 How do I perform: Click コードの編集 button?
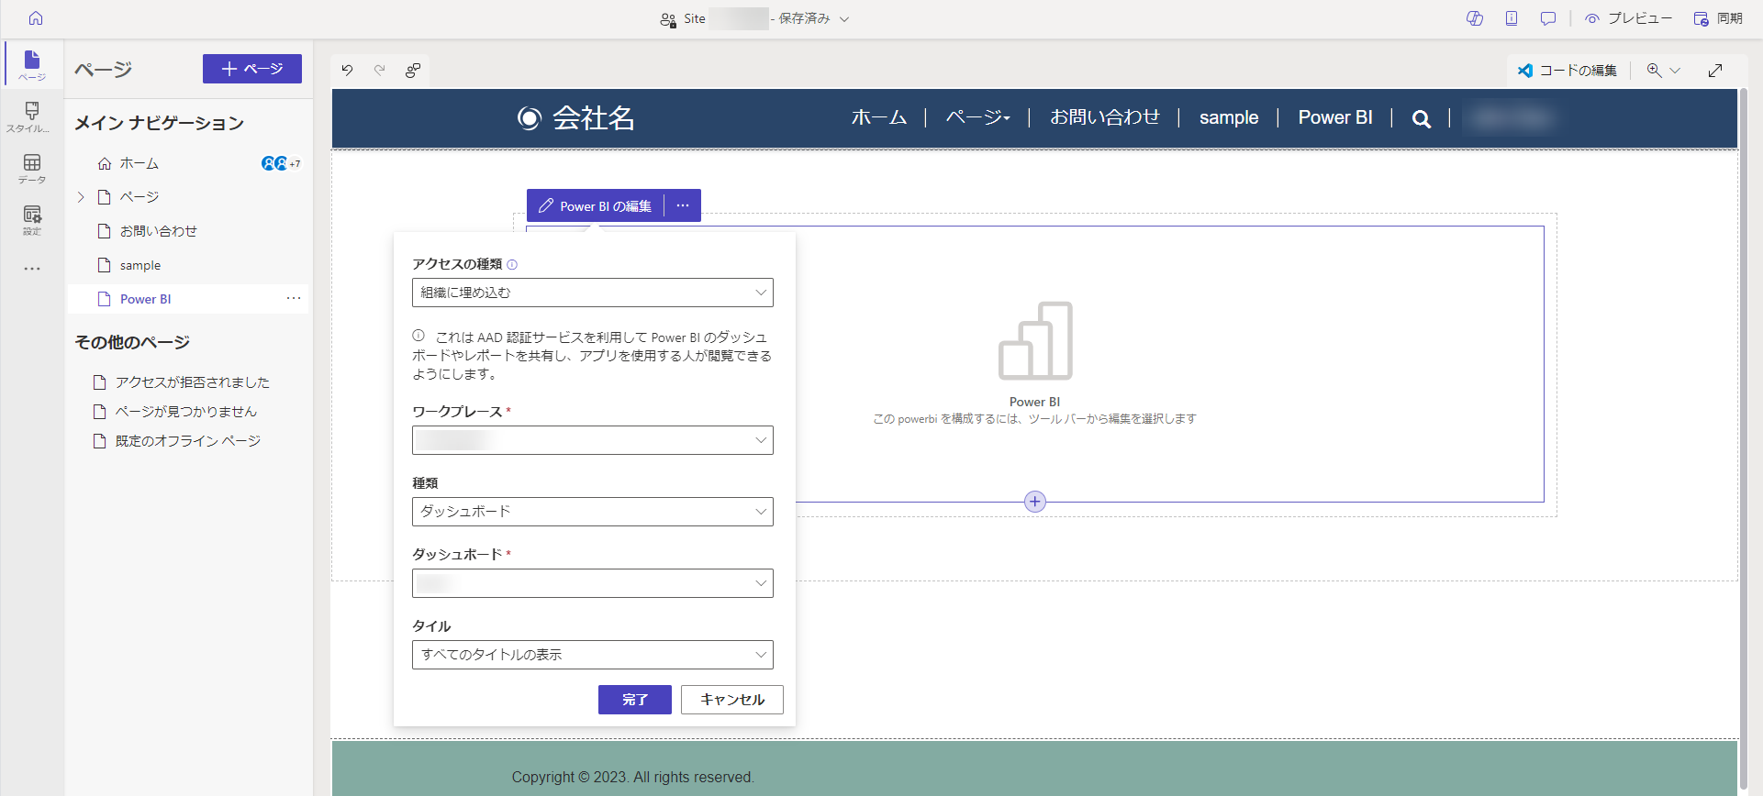pyautogui.click(x=1568, y=71)
